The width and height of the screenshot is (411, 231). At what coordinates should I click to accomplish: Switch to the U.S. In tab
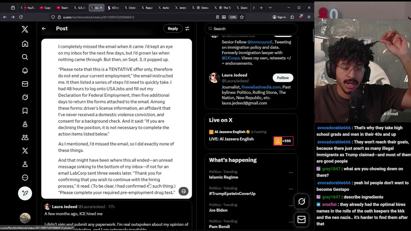pyautogui.click(x=80, y=8)
